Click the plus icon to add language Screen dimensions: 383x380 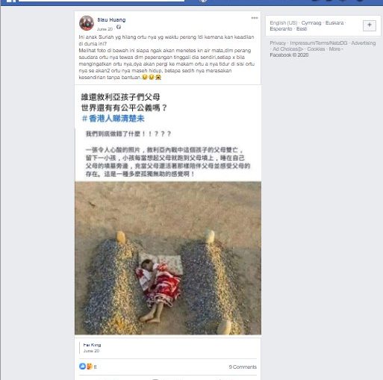click(370, 25)
